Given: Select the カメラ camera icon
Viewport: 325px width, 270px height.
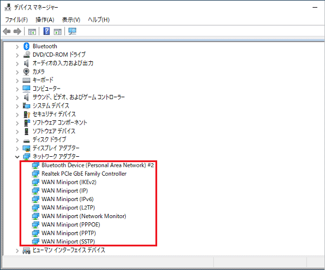Looking at the screenshot, I should (27, 71).
